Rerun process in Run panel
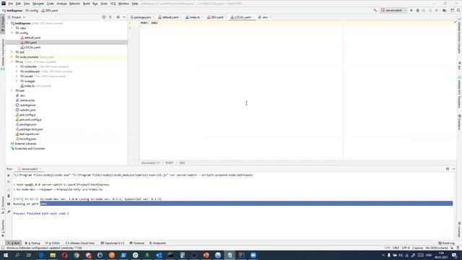 pos(9,175)
